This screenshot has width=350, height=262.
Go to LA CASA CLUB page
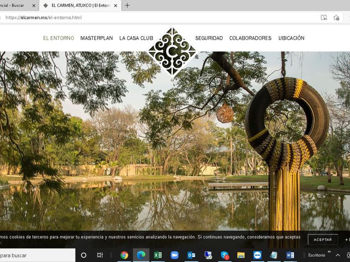point(136,38)
